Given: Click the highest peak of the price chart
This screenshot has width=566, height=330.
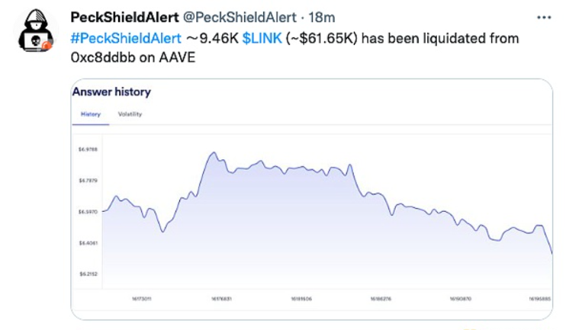Looking at the screenshot, I should [212, 152].
